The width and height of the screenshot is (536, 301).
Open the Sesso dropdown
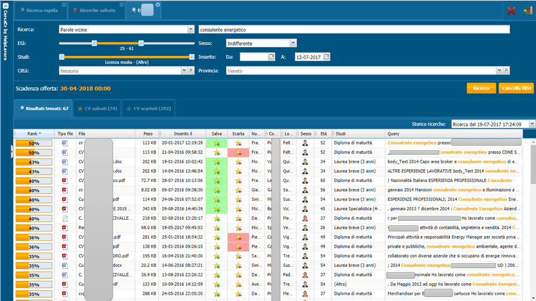(293, 43)
